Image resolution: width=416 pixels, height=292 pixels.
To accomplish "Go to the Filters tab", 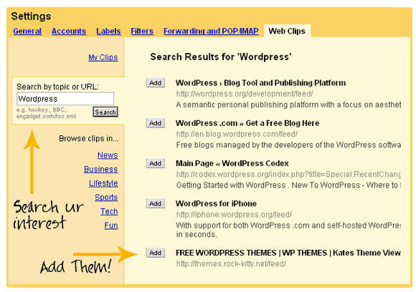I will [142, 31].
